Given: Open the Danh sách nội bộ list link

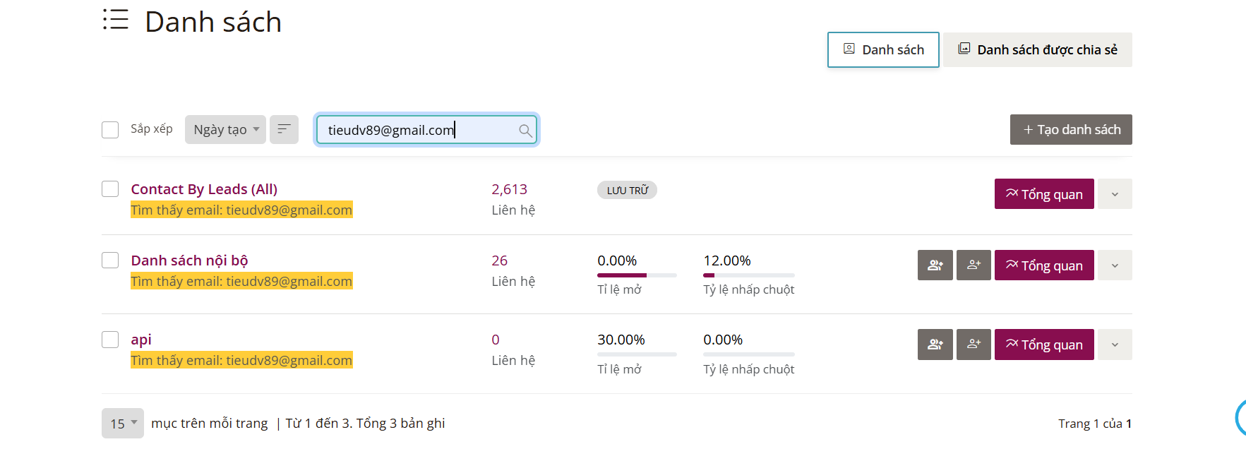Looking at the screenshot, I should 189,261.
